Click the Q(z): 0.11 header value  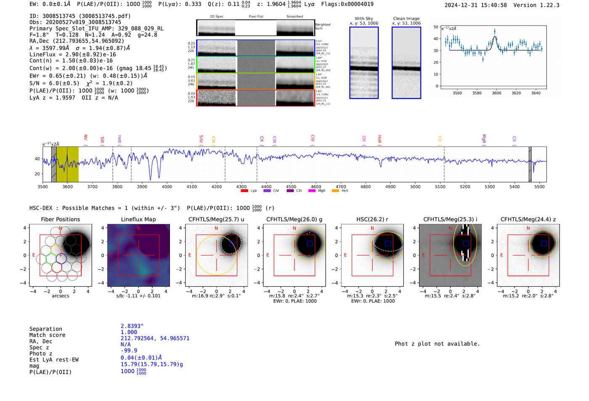[229, 4]
